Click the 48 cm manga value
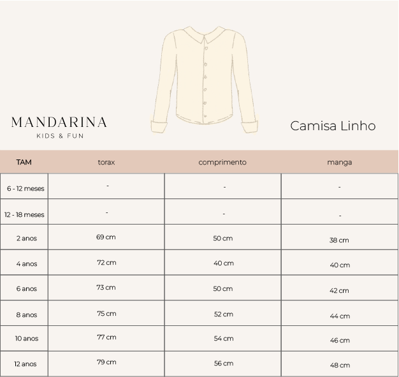Screen dimensions: 399x377 pos(340,366)
